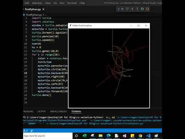185x139 pixels.
Task: Click the debug icon in status bar
Action: pos(32,131)
